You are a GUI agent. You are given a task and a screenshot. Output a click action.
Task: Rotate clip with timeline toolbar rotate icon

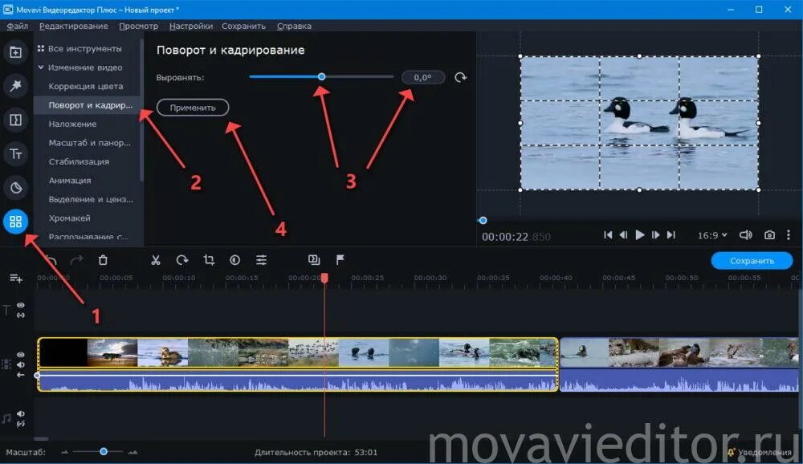click(182, 260)
